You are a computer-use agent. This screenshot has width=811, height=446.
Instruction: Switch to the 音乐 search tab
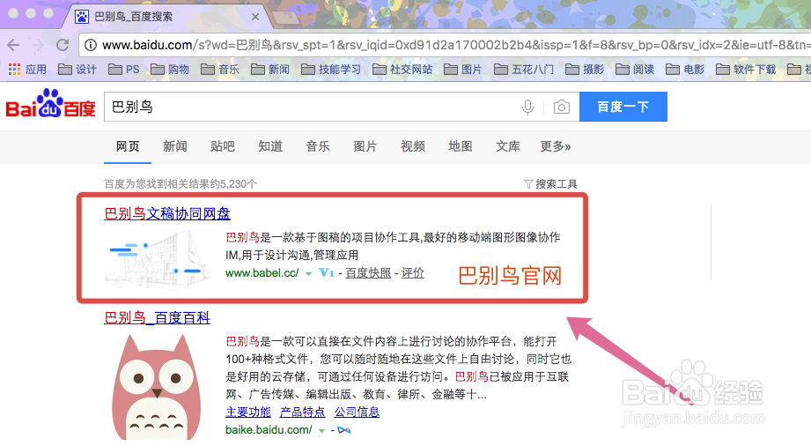tap(318, 146)
